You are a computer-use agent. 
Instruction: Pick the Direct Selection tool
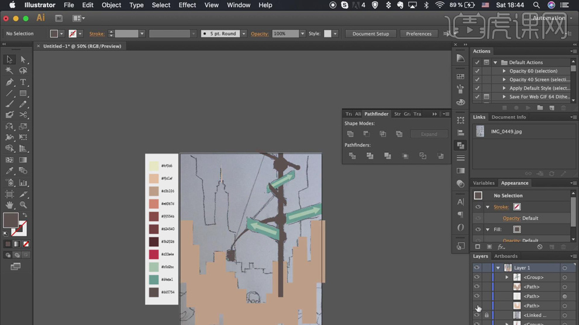click(23, 60)
